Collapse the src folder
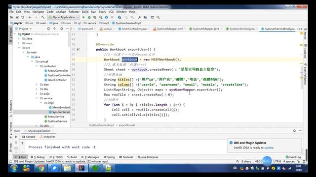The image size is (316, 177). (x=19, y=48)
